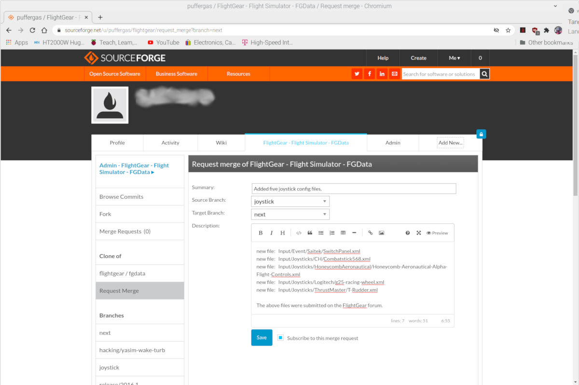
Task: Open browser home page
Action: click(44, 30)
